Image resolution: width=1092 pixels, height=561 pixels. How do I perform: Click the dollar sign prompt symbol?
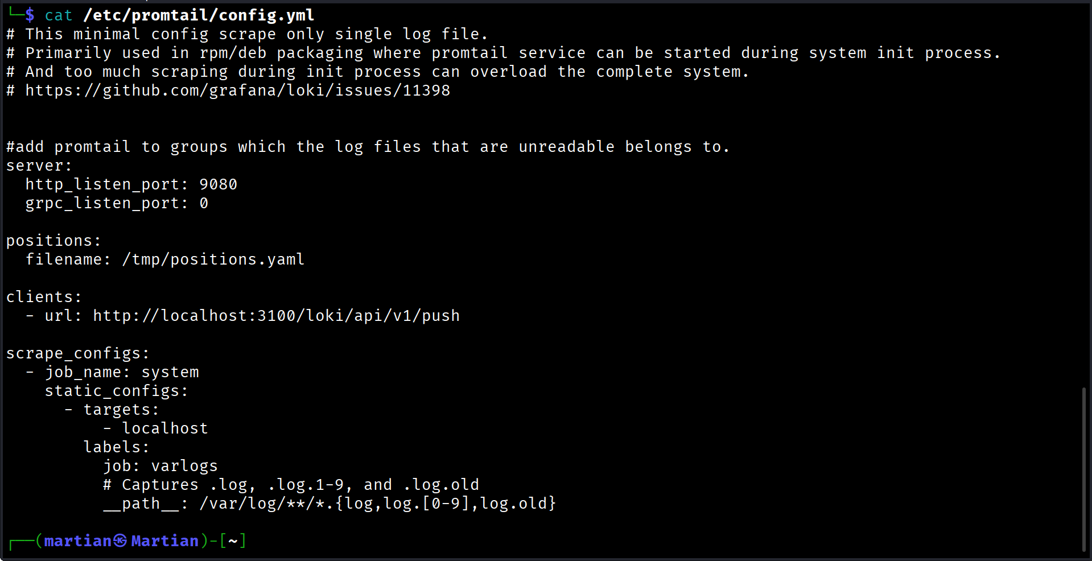(30, 15)
